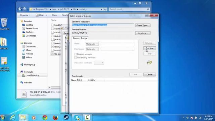Select the Documents library

29,46
